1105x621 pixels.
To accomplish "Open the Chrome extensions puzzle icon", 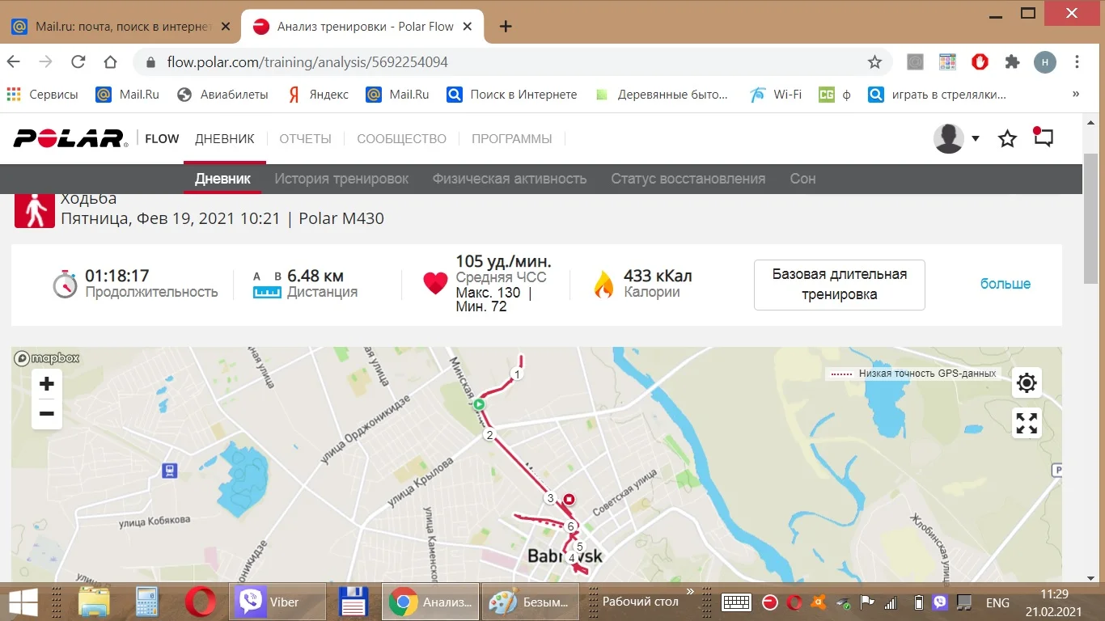I will coord(1012,62).
